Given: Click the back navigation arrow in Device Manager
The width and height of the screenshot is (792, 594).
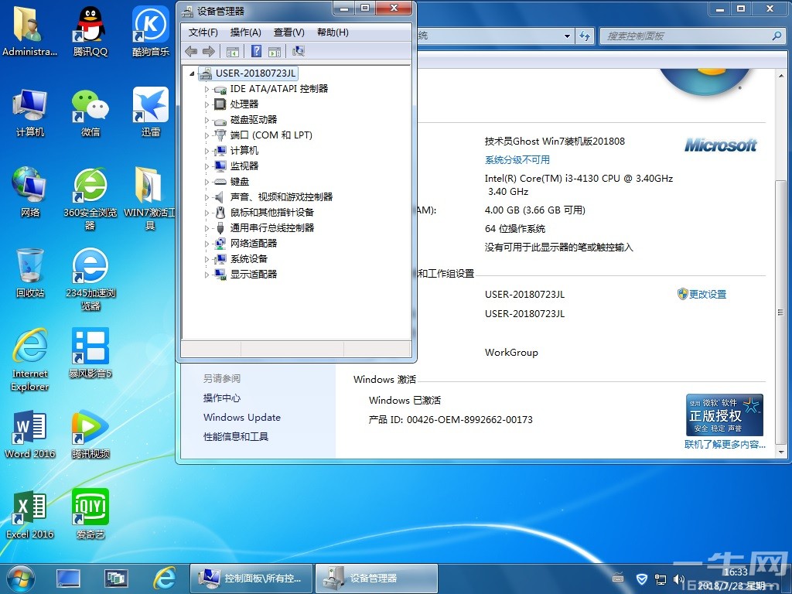Looking at the screenshot, I should pyautogui.click(x=191, y=51).
